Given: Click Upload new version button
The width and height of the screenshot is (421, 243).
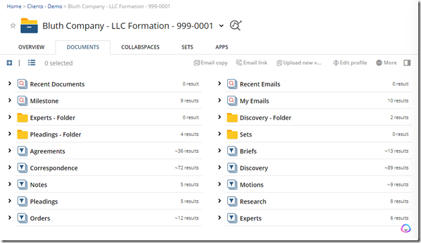Looking at the screenshot, I should point(299,63).
